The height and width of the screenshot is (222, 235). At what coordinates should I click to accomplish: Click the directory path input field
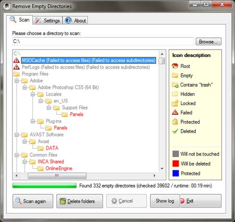point(103,41)
